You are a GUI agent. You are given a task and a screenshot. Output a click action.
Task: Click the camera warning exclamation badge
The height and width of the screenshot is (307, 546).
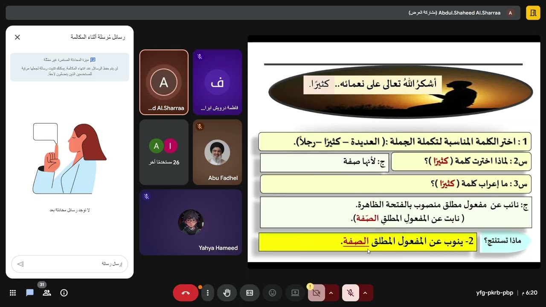click(x=310, y=287)
